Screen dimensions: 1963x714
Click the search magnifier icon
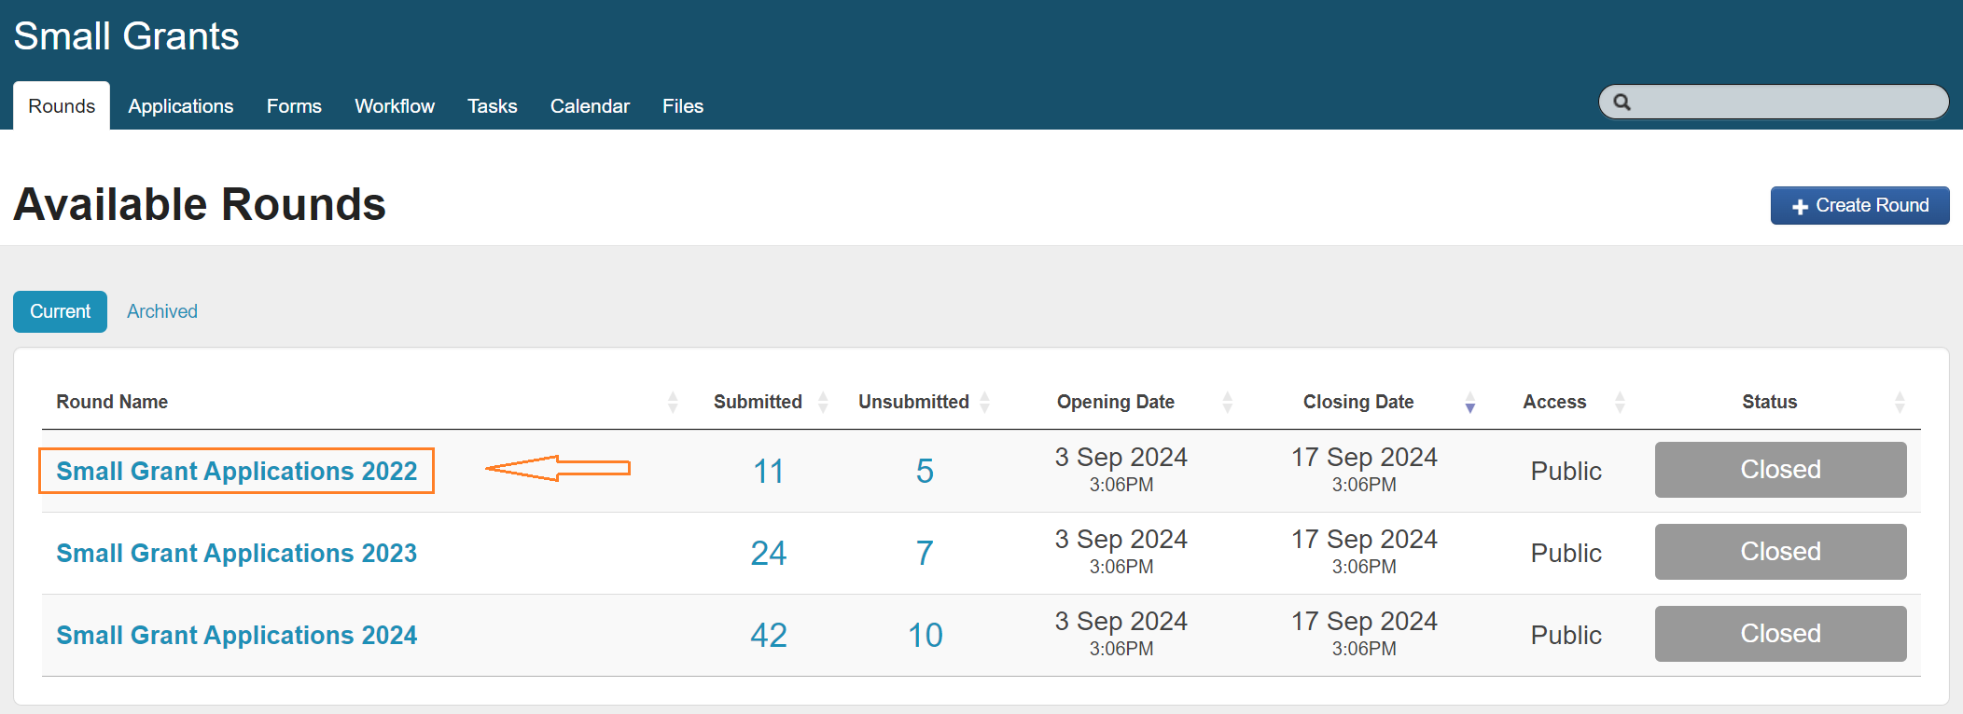click(x=1622, y=103)
